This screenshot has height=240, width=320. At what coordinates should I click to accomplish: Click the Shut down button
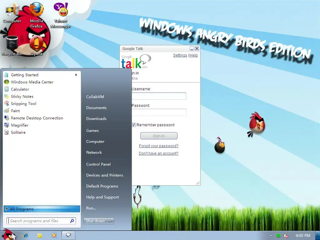95,221
